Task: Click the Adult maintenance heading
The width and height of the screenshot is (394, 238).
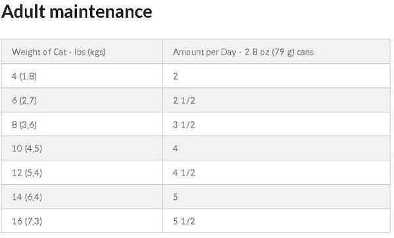Action: coord(77,12)
